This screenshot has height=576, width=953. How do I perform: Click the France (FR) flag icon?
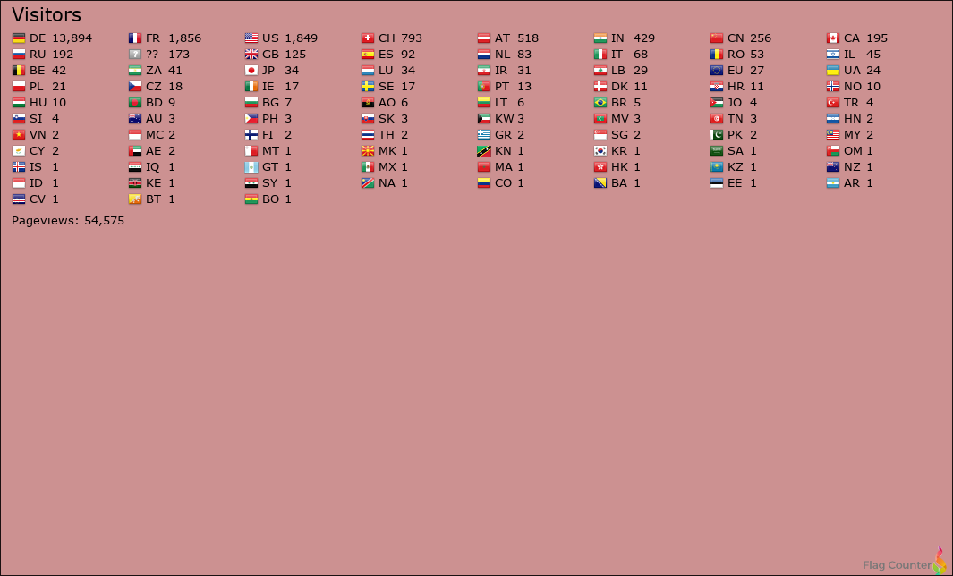point(134,38)
